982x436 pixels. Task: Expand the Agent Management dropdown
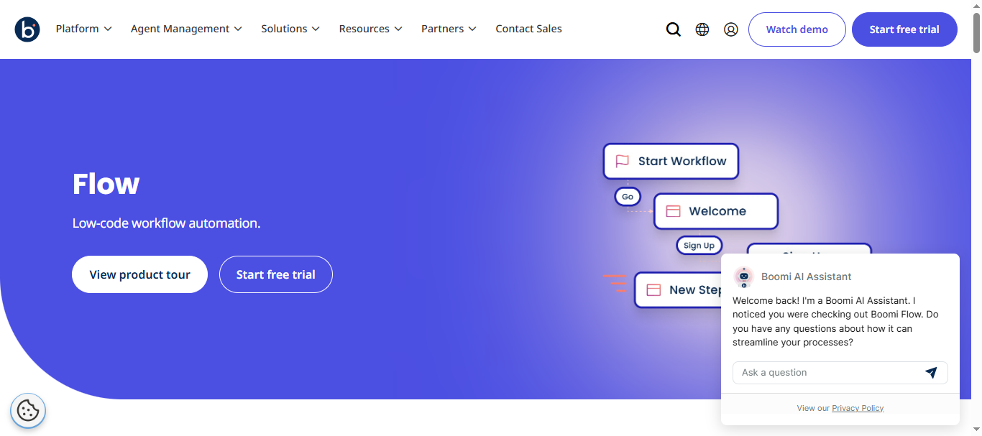186,29
